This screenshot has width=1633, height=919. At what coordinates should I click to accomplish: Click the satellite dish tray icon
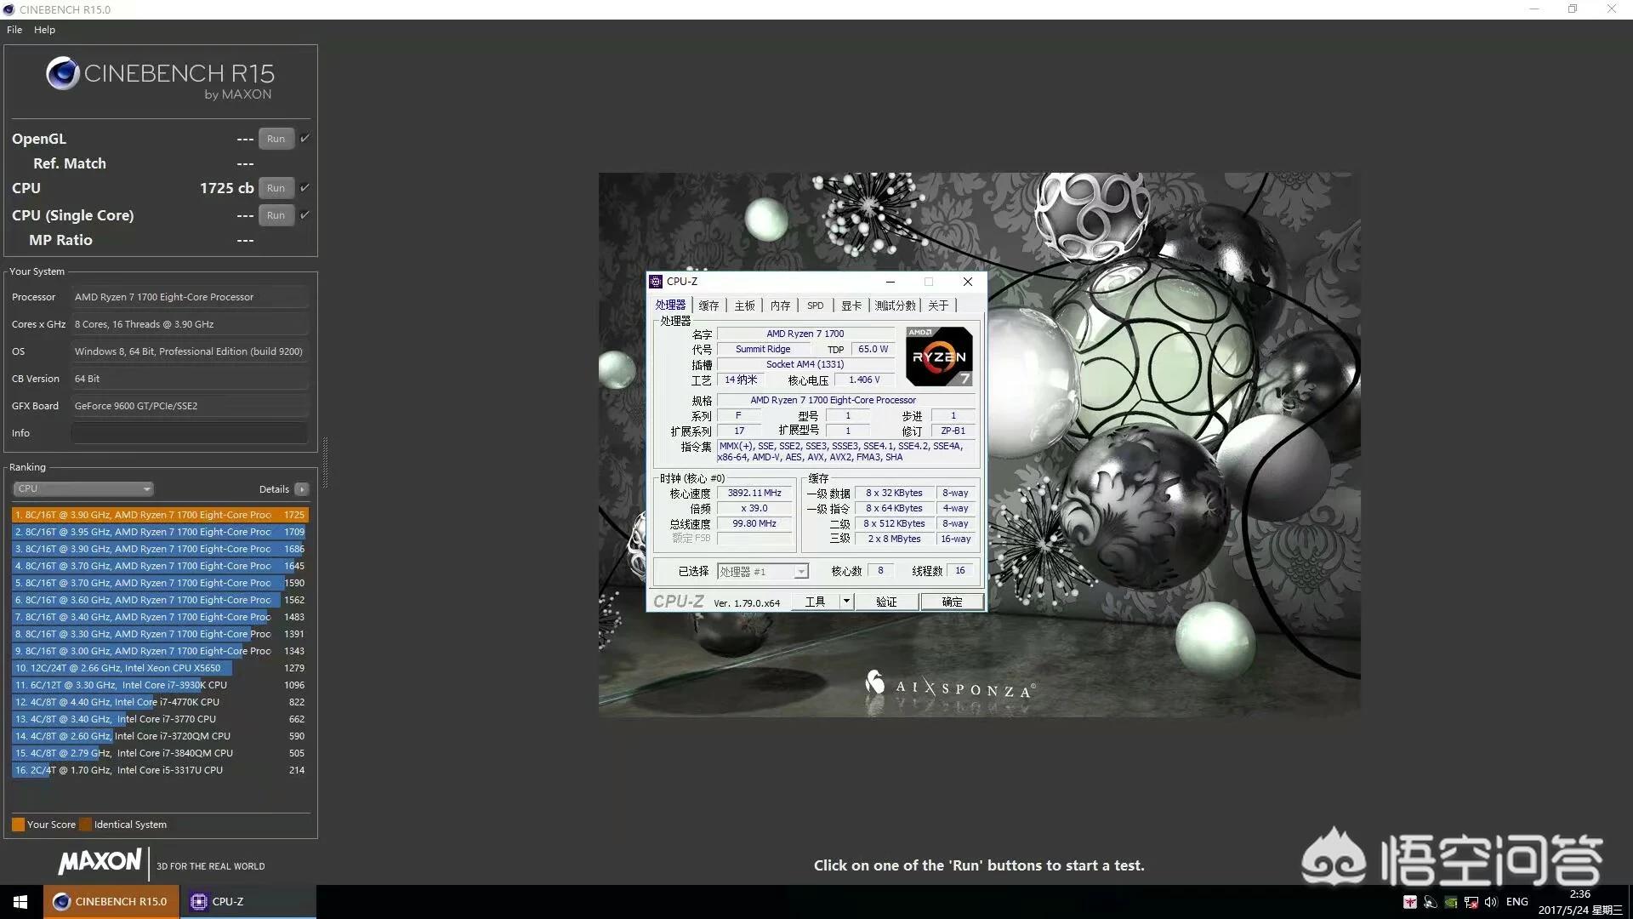coord(1431,902)
